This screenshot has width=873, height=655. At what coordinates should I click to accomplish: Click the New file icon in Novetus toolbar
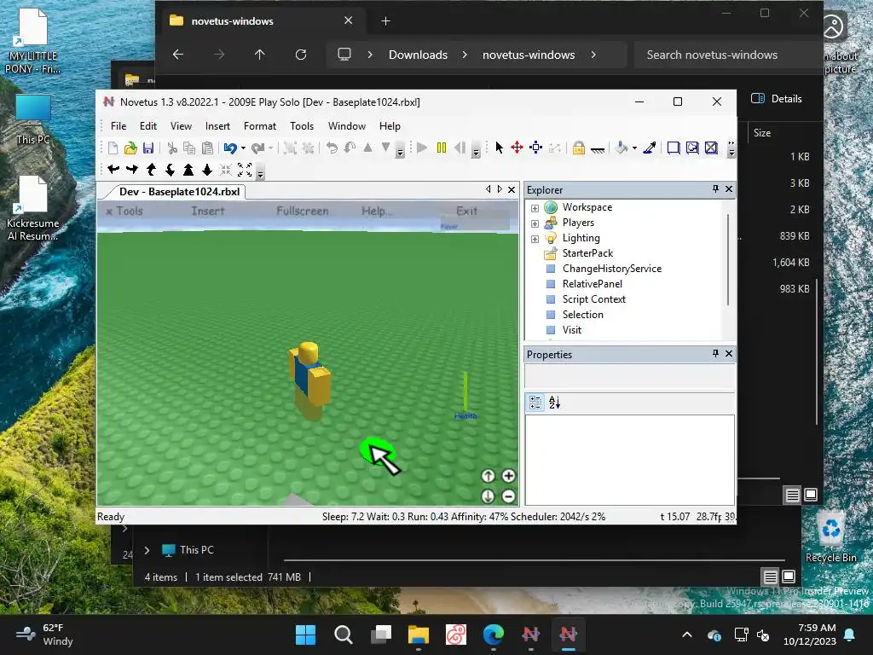click(113, 148)
